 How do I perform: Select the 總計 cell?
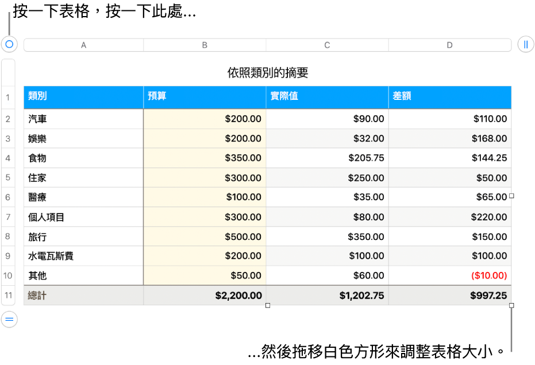83,295
